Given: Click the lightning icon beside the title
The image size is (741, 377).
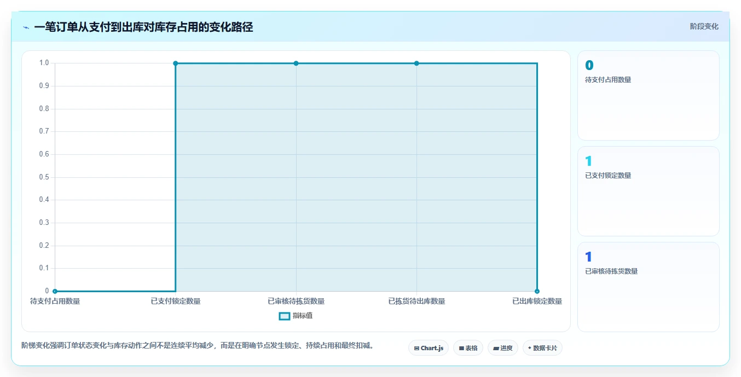Looking at the screenshot, I should pos(26,27).
